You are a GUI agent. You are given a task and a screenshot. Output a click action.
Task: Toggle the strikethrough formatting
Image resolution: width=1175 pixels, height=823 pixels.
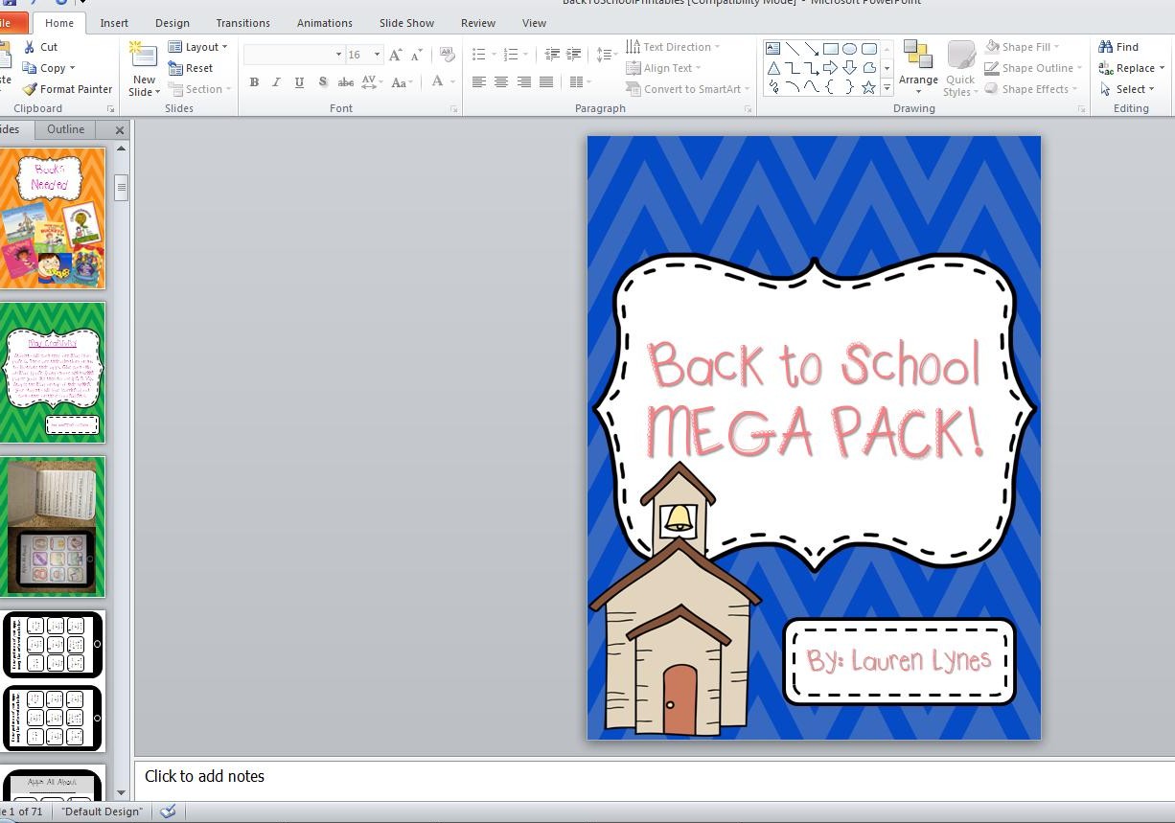tap(345, 82)
